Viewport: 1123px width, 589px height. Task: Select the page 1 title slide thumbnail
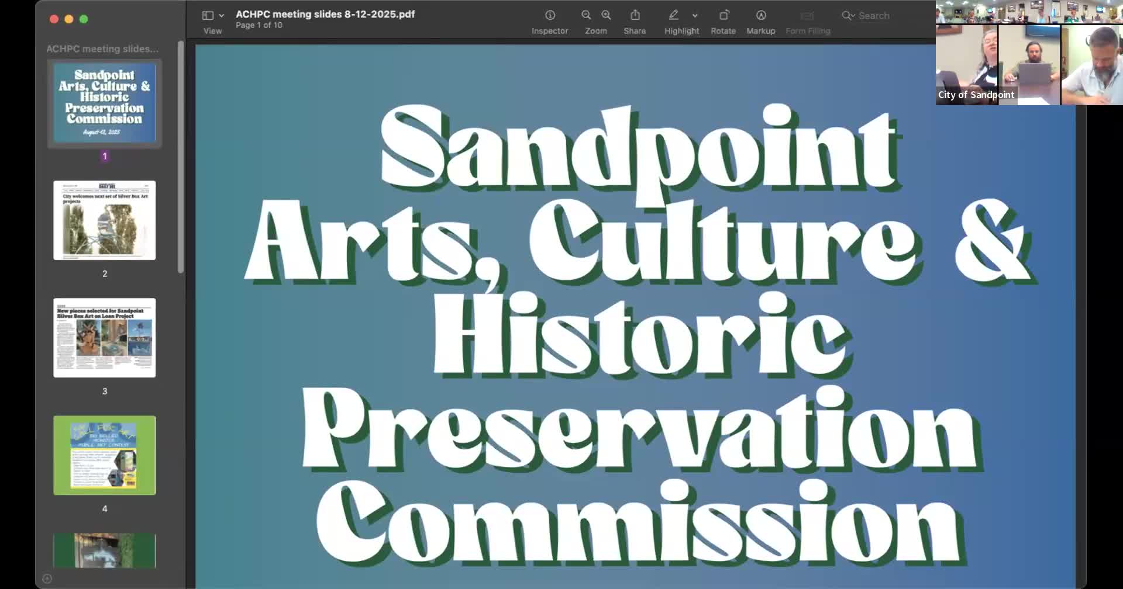pyautogui.click(x=105, y=103)
